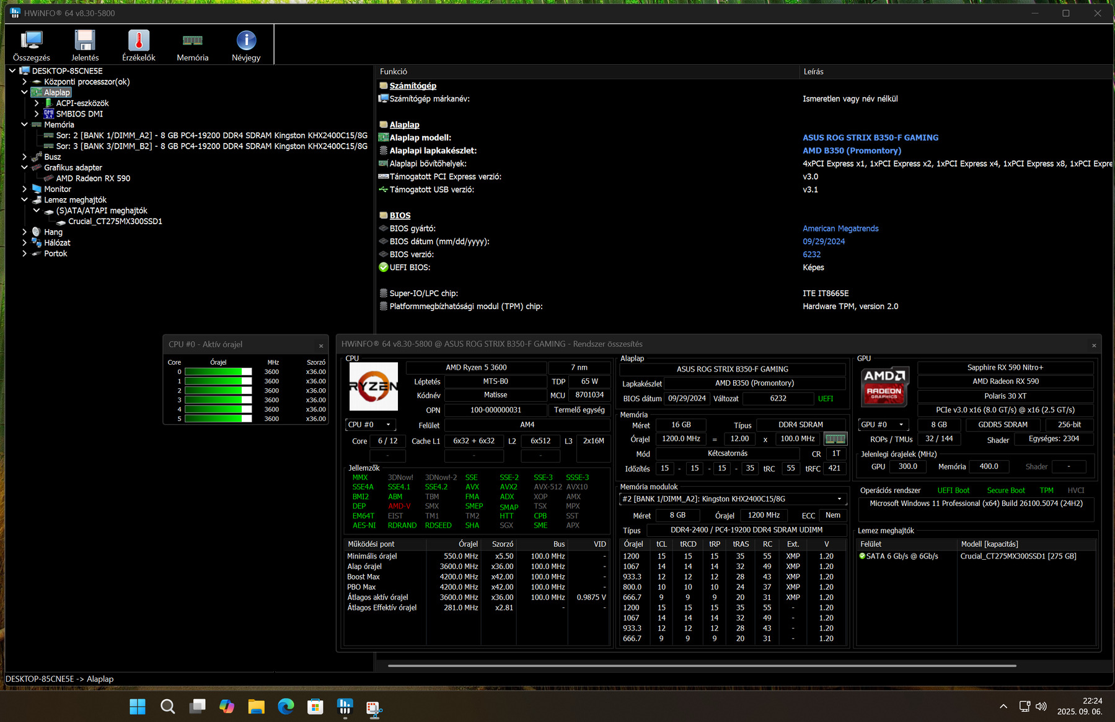Open Task View on the taskbar
1115x722 pixels.
pyautogui.click(x=197, y=706)
